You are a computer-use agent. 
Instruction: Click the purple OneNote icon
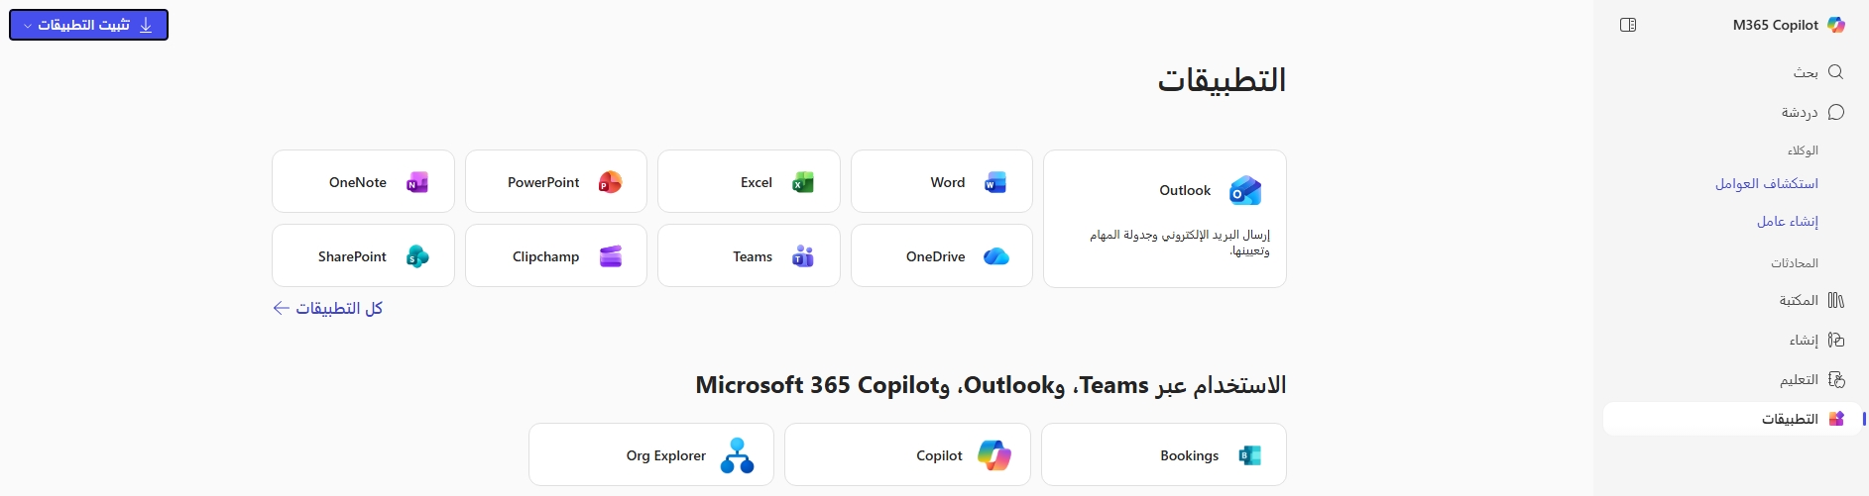click(x=417, y=182)
